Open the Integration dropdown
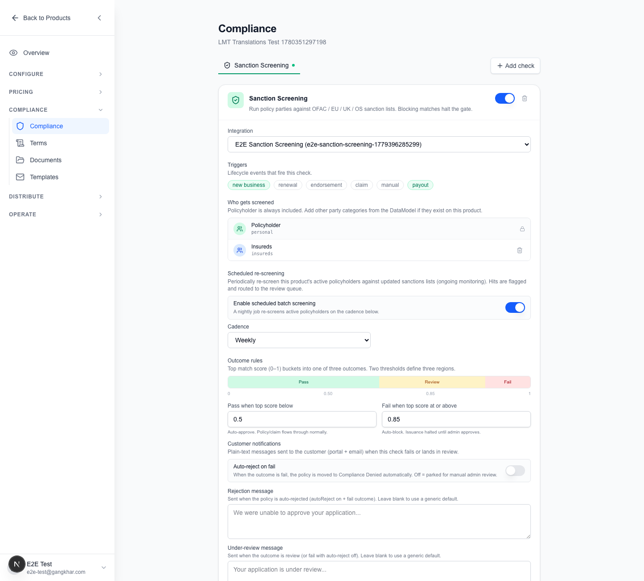 pyautogui.click(x=379, y=144)
